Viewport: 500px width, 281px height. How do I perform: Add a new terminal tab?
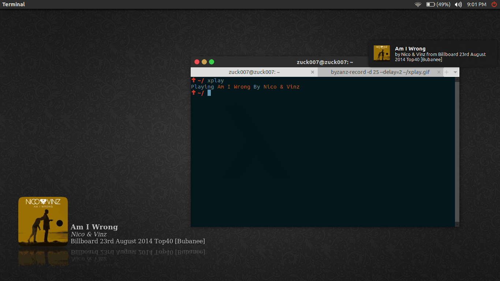coord(447,72)
